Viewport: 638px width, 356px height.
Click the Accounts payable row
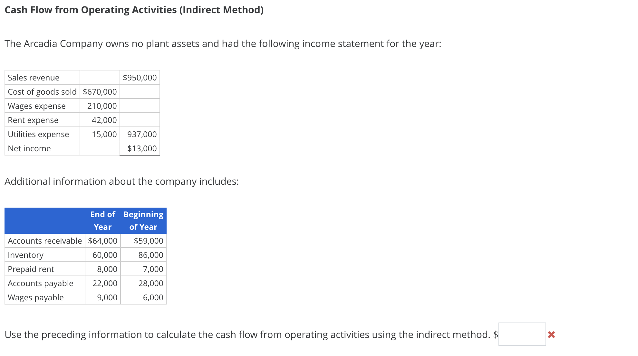[x=41, y=283]
